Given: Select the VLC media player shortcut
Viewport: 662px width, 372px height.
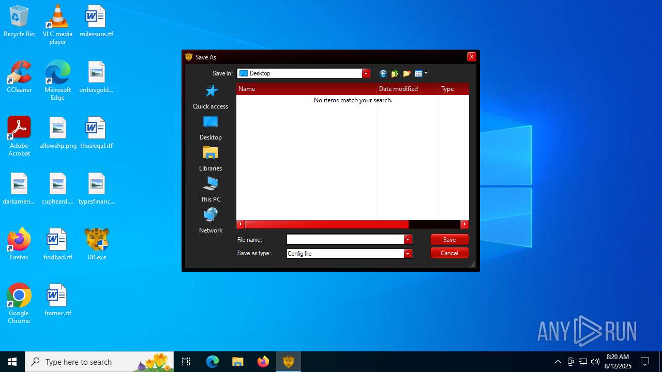Looking at the screenshot, I should coord(57,25).
